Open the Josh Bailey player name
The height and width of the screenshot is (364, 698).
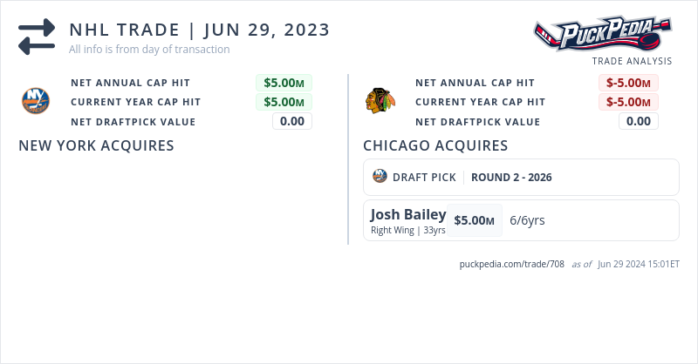408,214
